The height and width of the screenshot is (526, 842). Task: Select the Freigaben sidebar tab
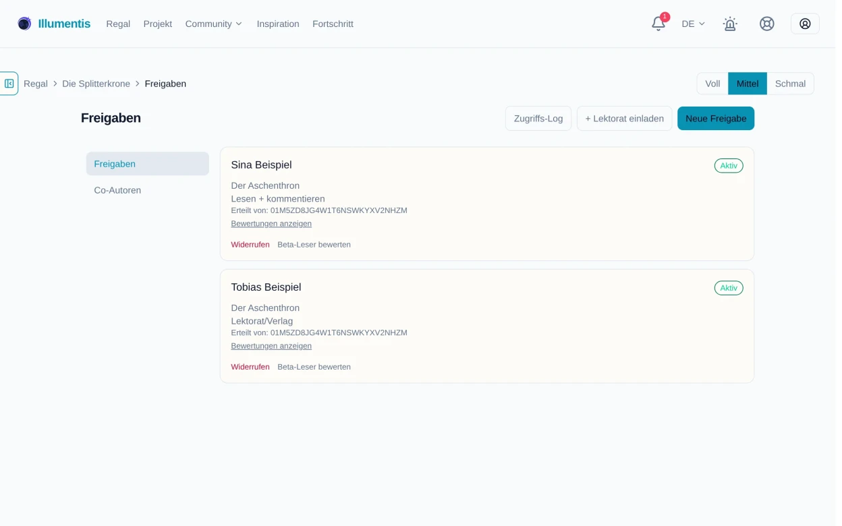click(x=148, y=164)
